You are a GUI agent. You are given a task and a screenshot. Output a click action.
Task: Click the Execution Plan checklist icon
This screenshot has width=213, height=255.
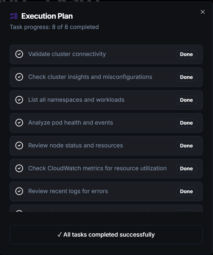coord(14,16)
